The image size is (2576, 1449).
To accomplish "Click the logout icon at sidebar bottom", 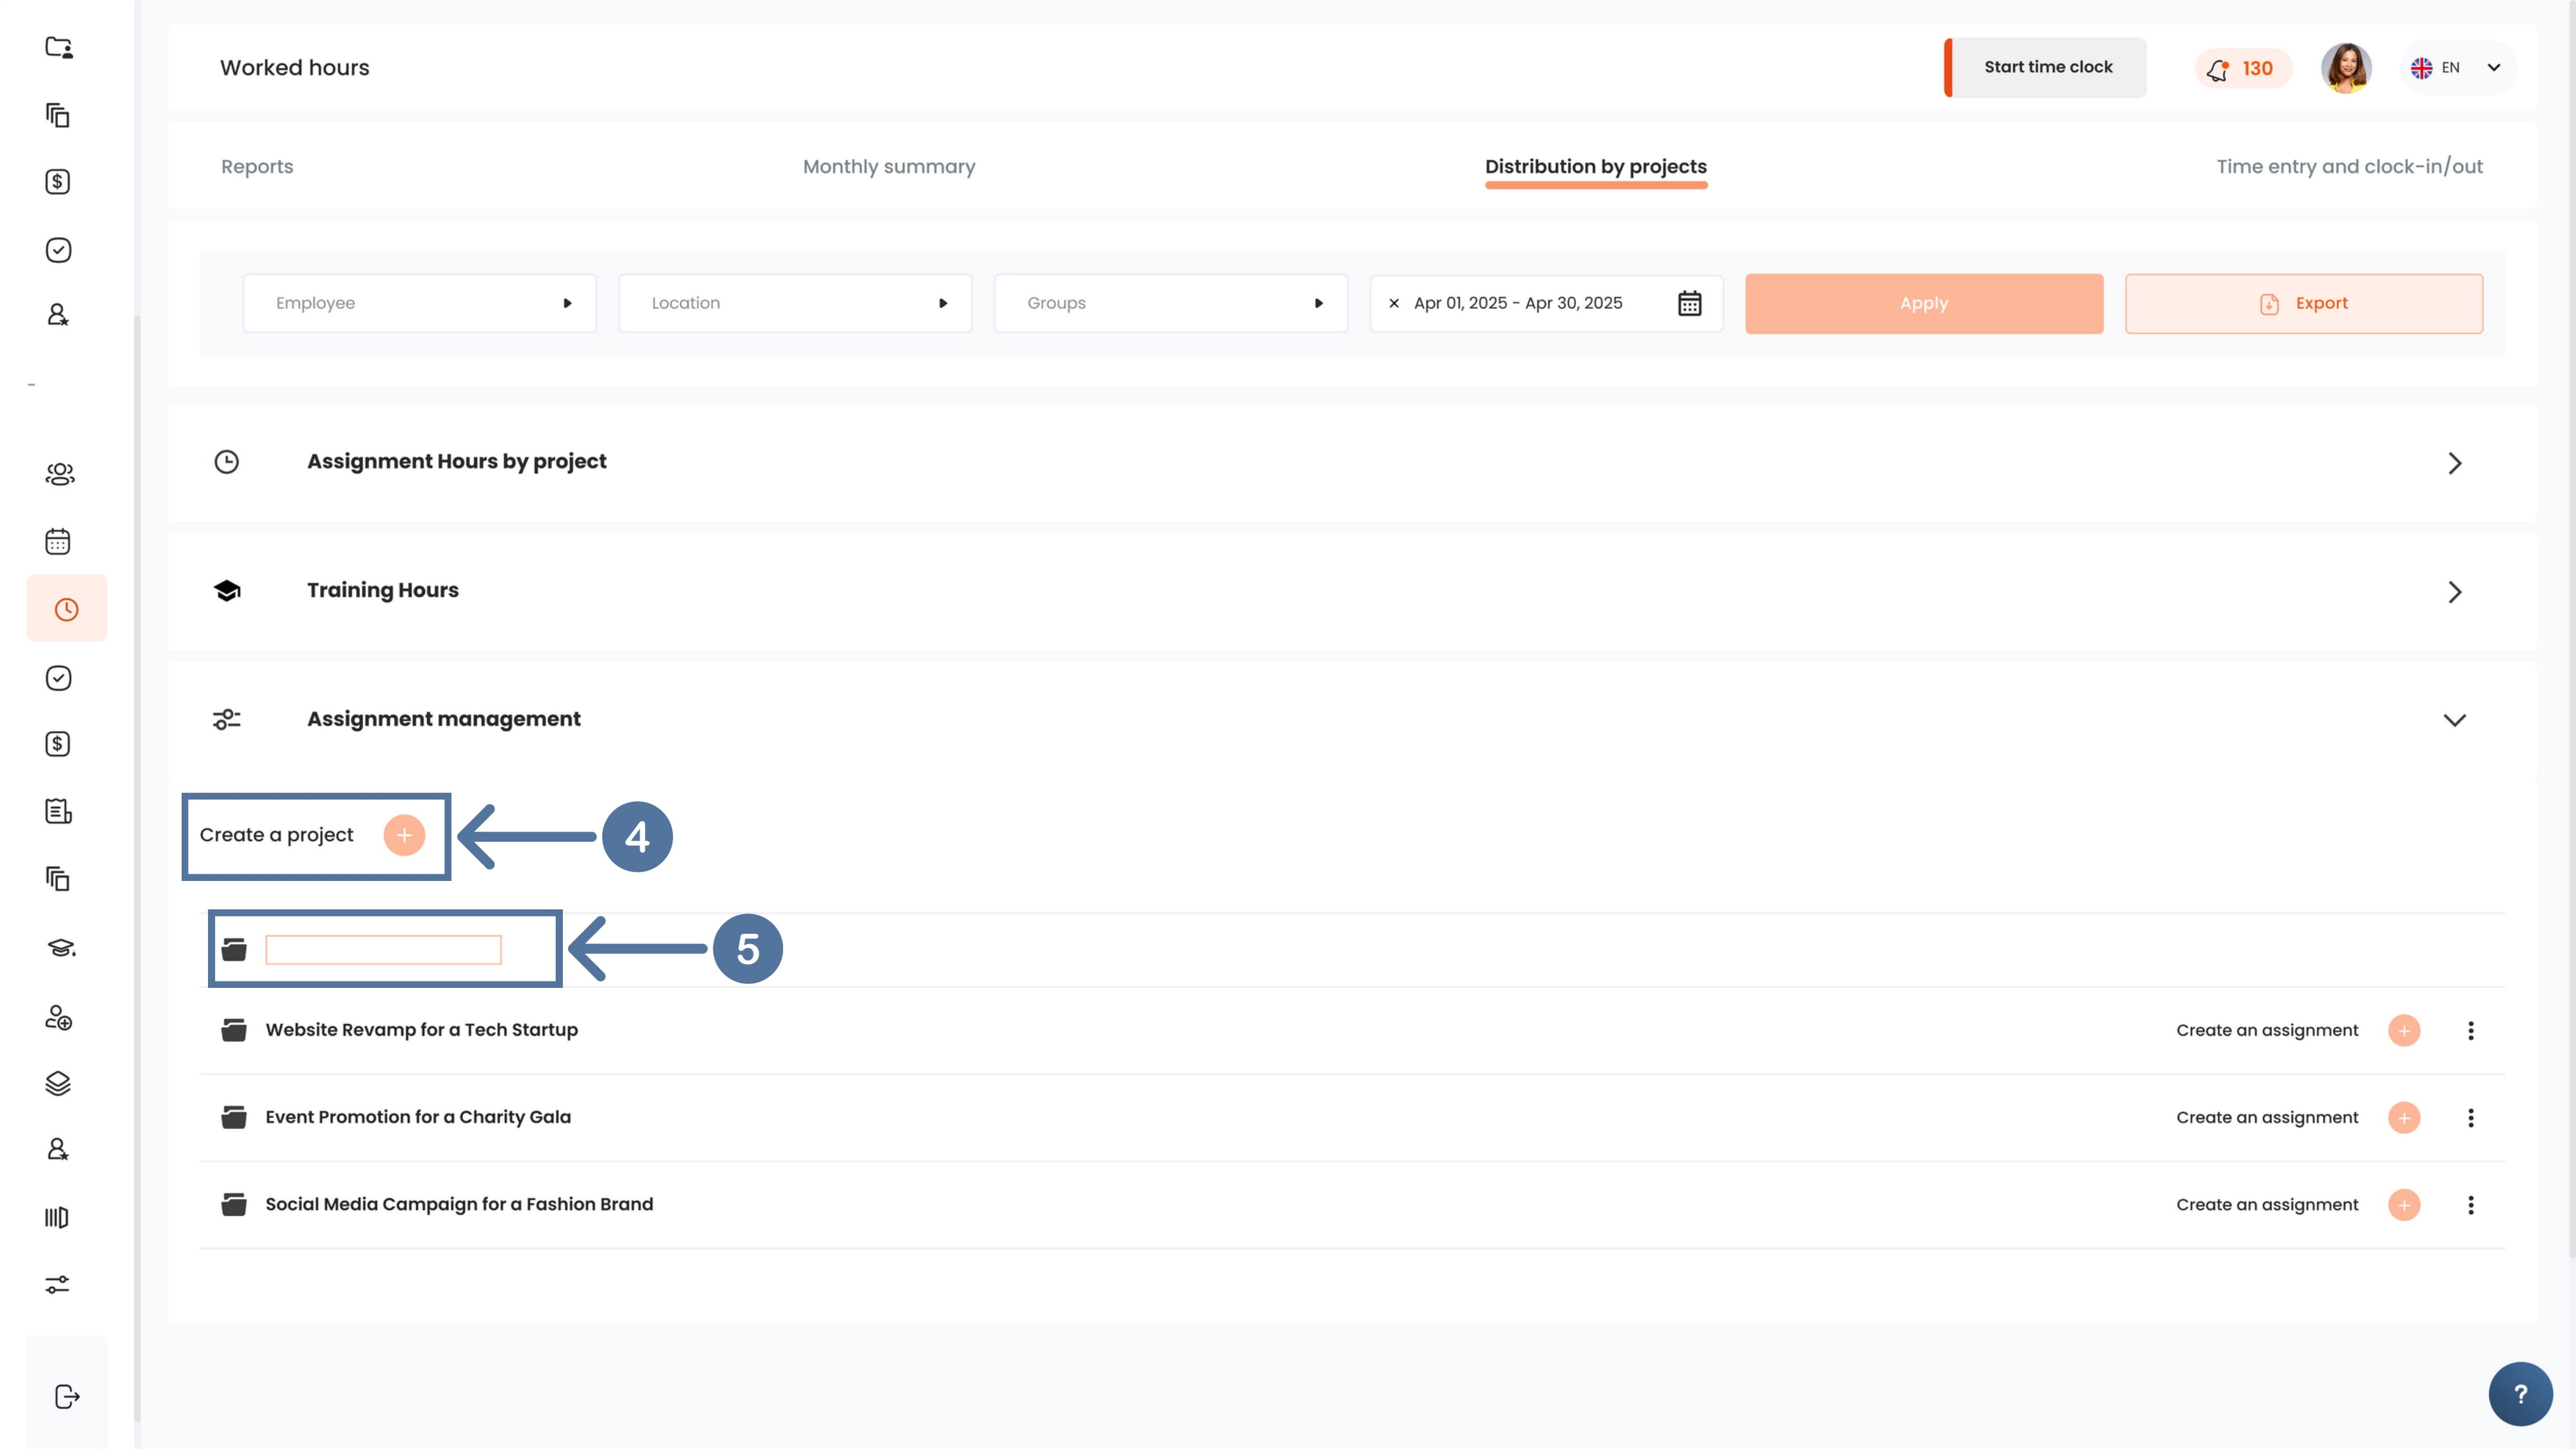I will 67,1397.
